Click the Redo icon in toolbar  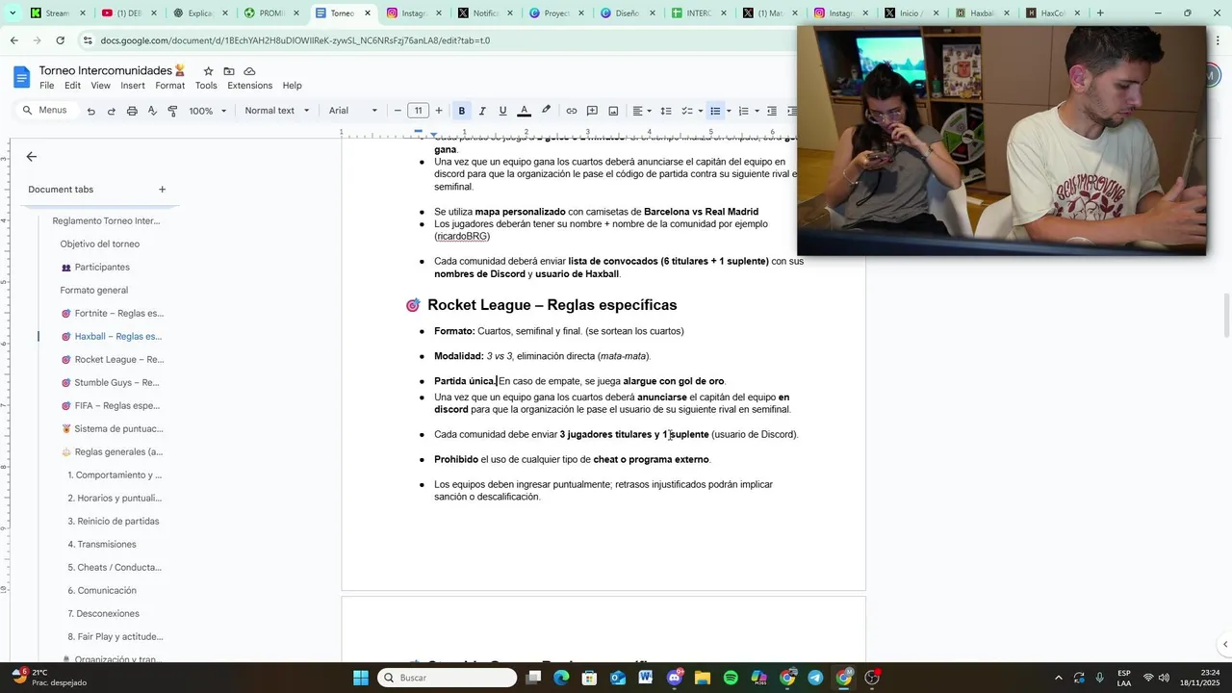(x=111, y=112)
